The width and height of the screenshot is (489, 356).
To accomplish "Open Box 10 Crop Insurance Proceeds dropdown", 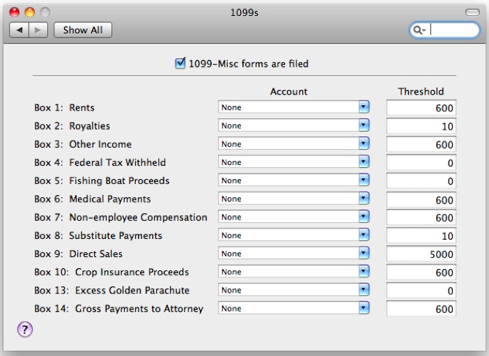I will click(294, 272).
